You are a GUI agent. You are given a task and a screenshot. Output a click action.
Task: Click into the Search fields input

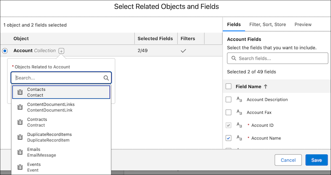click(278, 58)
